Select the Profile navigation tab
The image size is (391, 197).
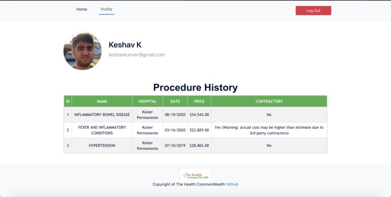pos(106,9)
